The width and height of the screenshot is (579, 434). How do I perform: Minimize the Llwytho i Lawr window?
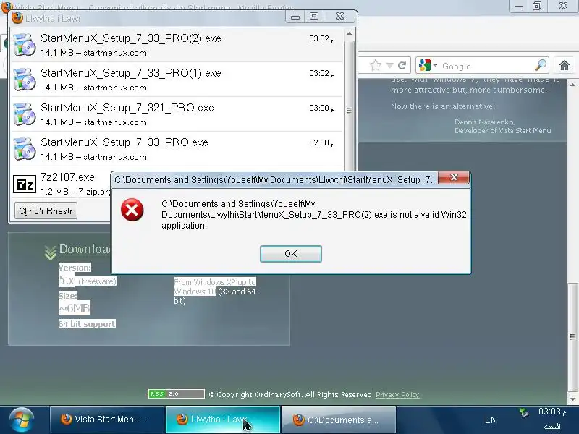(295, 17)
